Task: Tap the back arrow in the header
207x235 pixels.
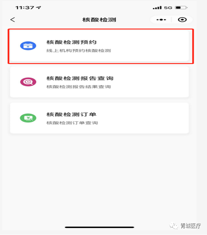Action: point(13,20)
